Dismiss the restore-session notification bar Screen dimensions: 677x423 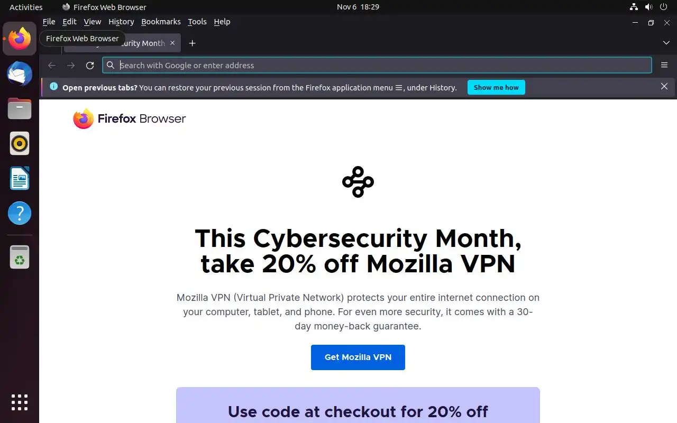click(664, 87)
